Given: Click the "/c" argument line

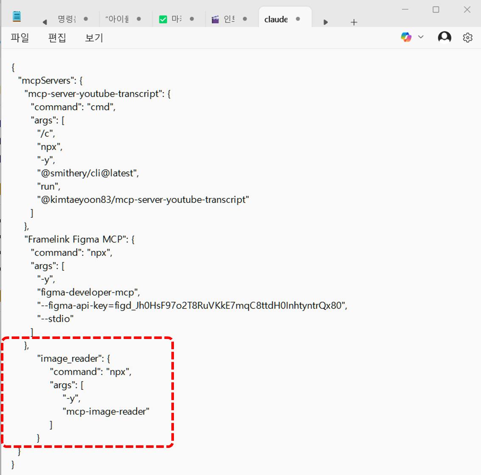Looking at the screenshot, I should [46, 133].
